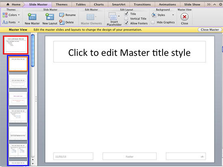The width and height of the screenshot is (223, 167).
Task: Open the Fonts dropdown arrow
Action: (19, 22)
